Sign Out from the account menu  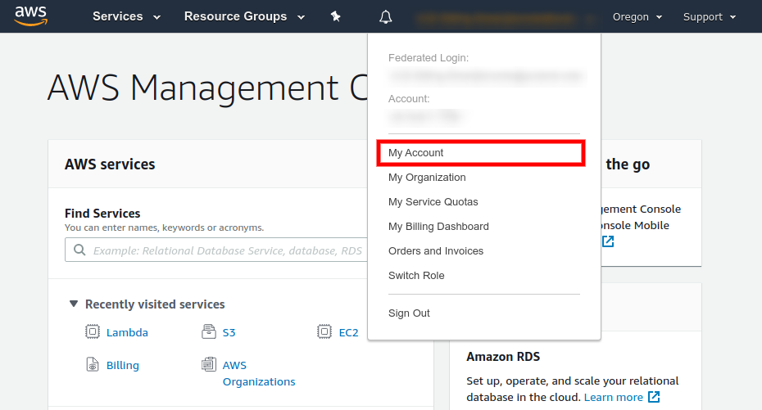click(x=409, y=313)
